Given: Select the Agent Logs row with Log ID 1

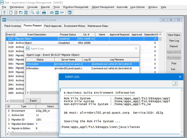Looking at the screenshot, I should pyautogui.click(x=83, y=64).
